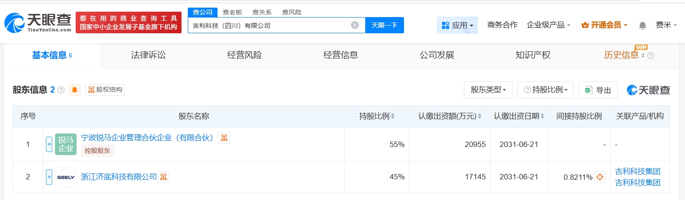Select the 查公司 search tab

tap(203, 12)
